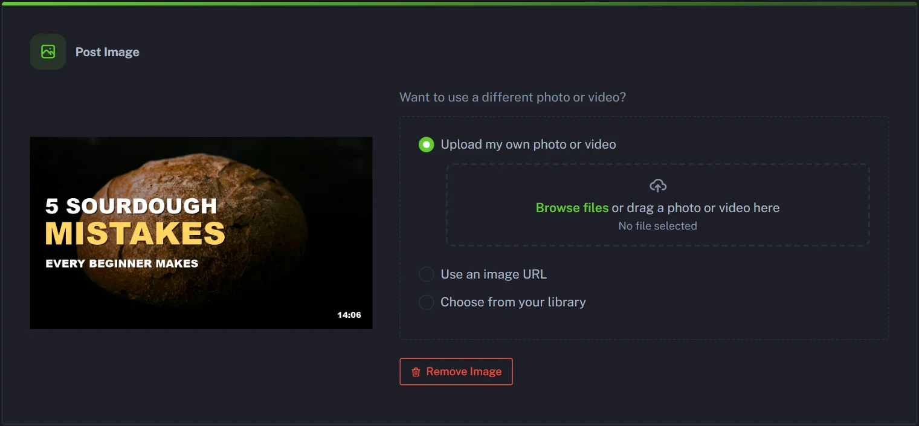Click the Post Image section icon
The image size is (919, 426).
pyautogui.click(x=48, y=52)
